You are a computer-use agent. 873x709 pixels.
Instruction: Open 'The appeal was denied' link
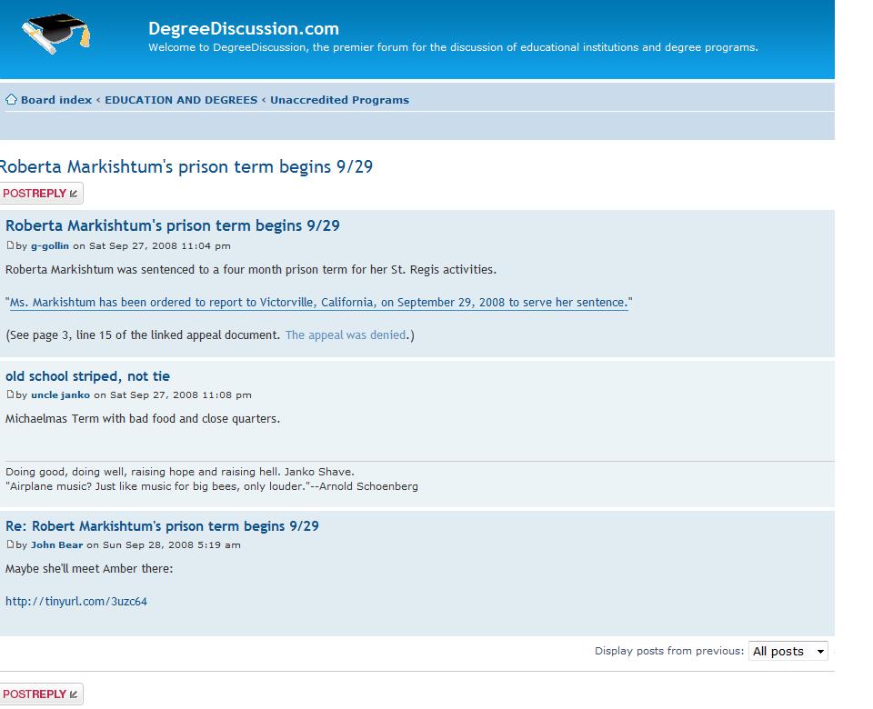click(346, 335)
